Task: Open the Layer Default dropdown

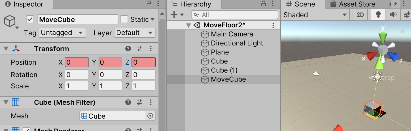Action: click(x=135, y=33)
